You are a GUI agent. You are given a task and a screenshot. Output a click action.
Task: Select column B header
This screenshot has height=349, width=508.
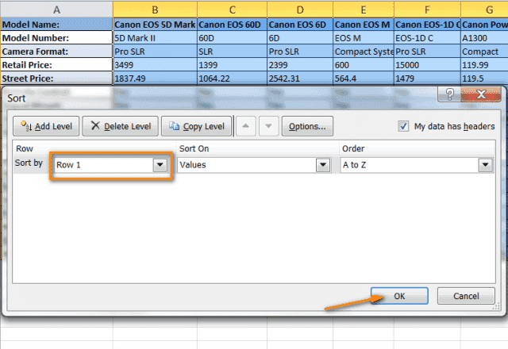155,9
